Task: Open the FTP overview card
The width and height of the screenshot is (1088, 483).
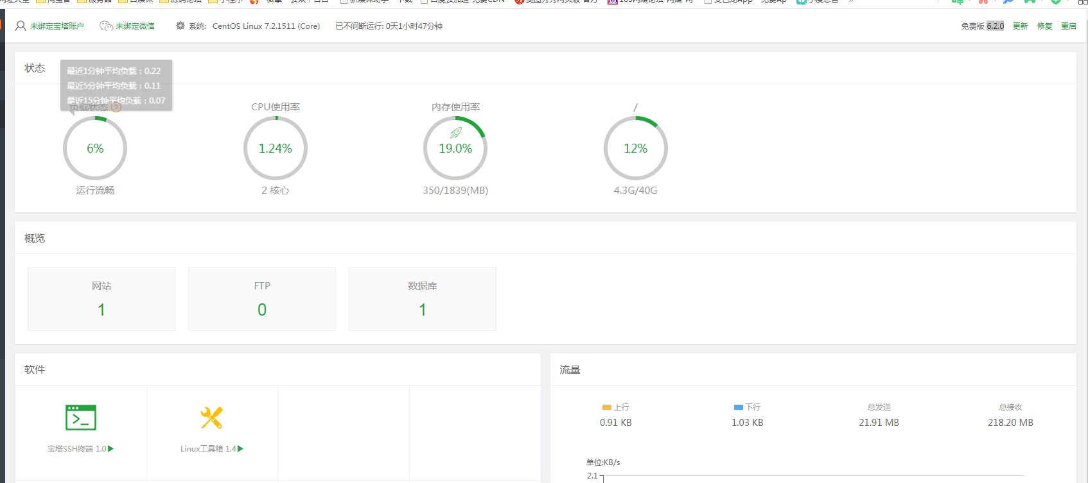Action: pos(262,299)
